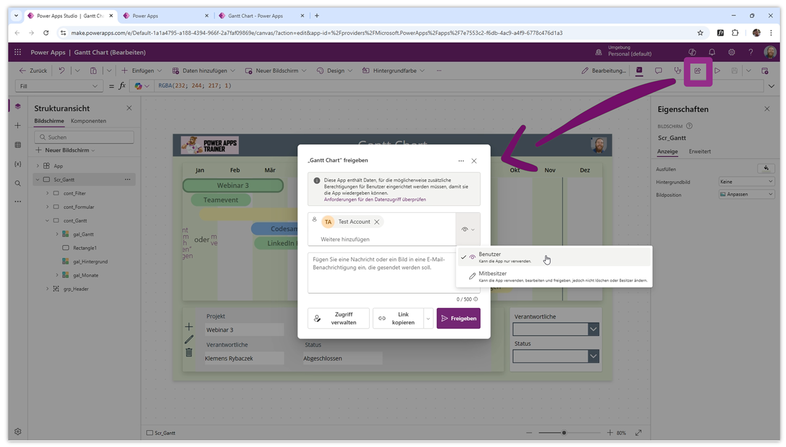Open the insert plus icon in left rail
The image size is (786, 447).
point(18,126)
